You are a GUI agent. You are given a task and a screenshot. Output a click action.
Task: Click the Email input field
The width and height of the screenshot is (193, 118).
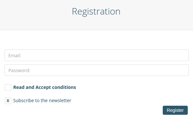97,55
